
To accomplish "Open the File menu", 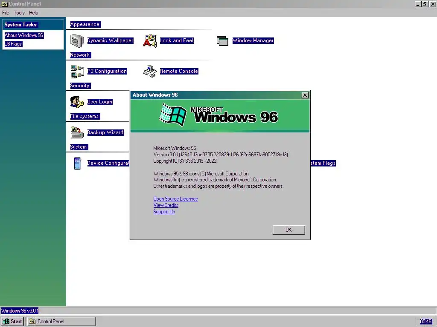I will (6, 13).
